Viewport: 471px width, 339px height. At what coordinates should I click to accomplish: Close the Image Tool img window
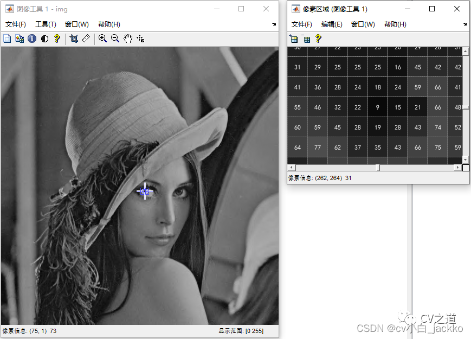tap(266, 9)
